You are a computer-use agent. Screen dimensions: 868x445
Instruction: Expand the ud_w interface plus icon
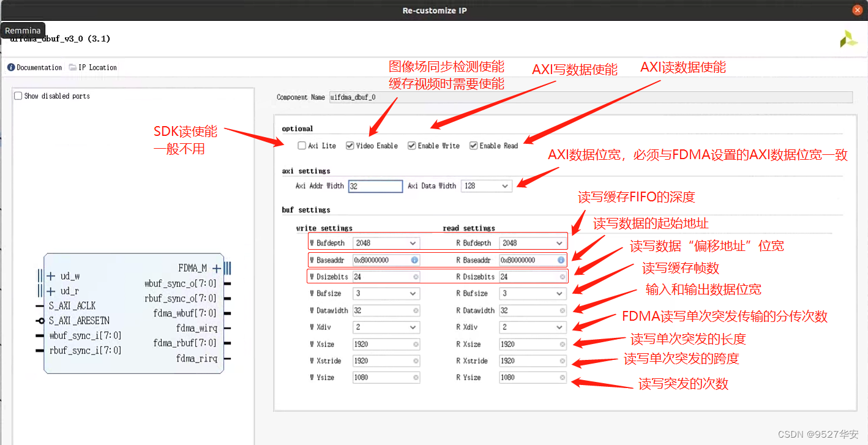(51, 277)
